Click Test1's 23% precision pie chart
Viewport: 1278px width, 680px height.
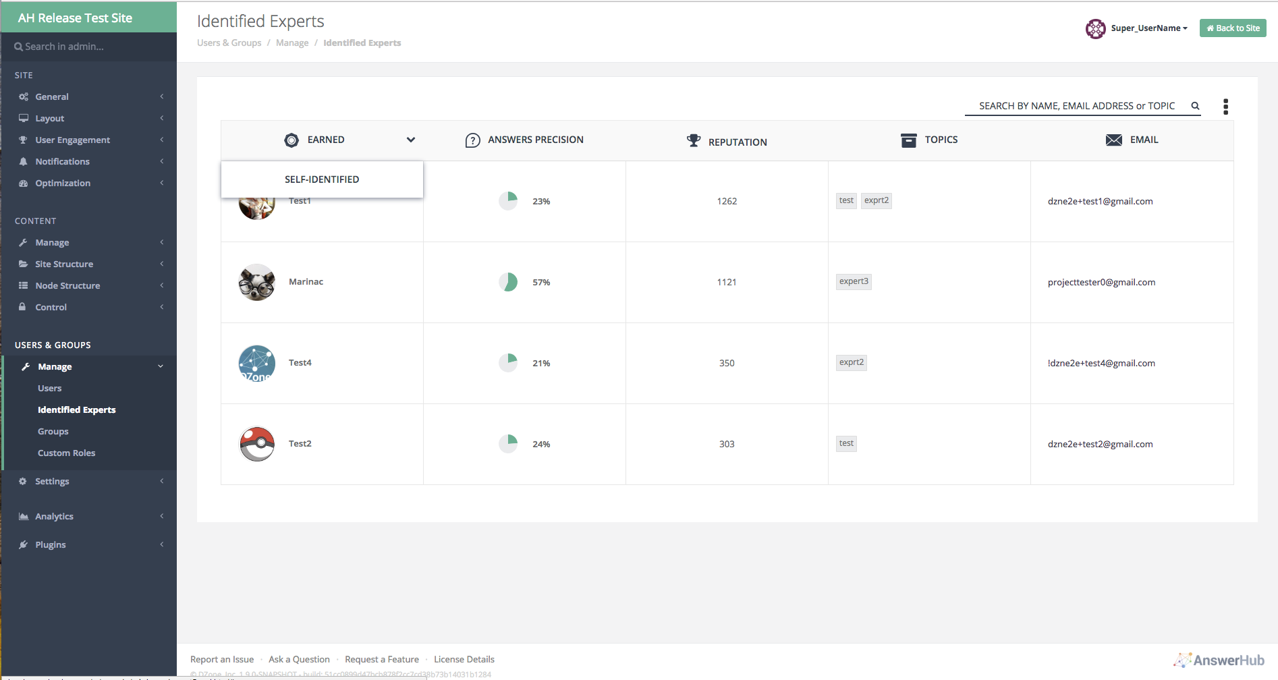click(508, 201)
